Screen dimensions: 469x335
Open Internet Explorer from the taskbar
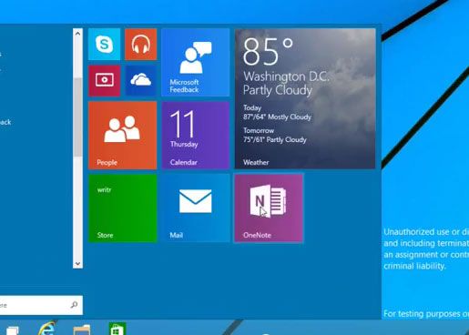click(x=46, y=329)
